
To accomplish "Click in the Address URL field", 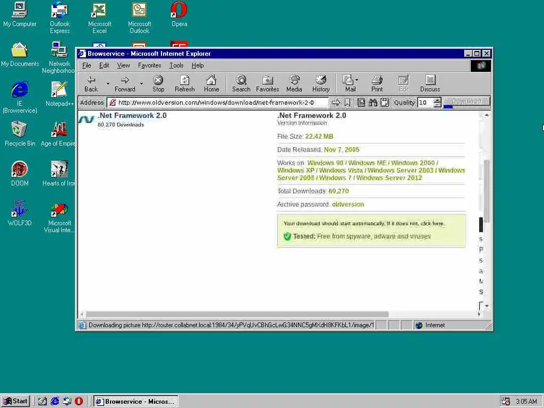I will click(217, 103).
